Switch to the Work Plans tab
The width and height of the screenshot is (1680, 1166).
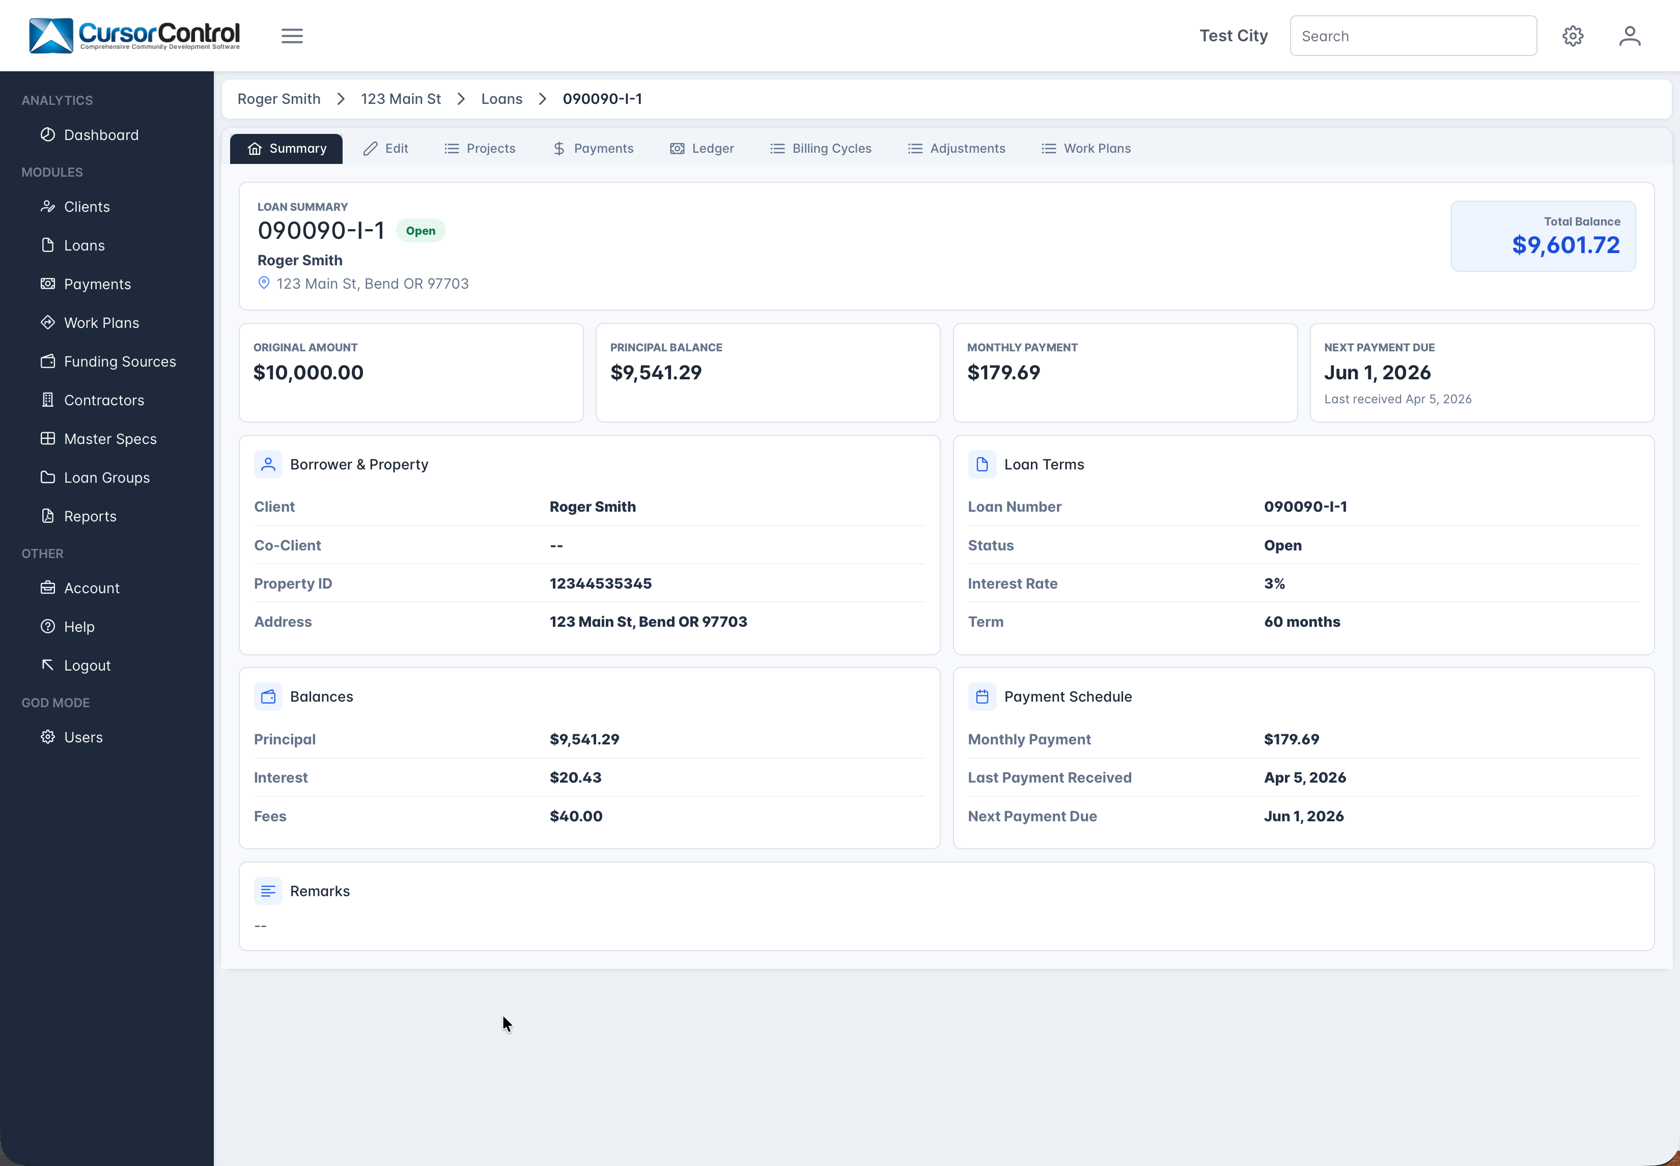tap(1086, 148)
